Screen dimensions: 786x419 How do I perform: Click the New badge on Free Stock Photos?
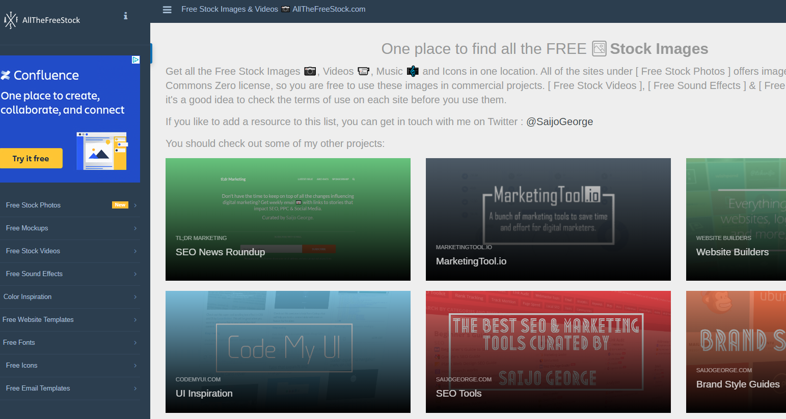[x=120, y=205]
